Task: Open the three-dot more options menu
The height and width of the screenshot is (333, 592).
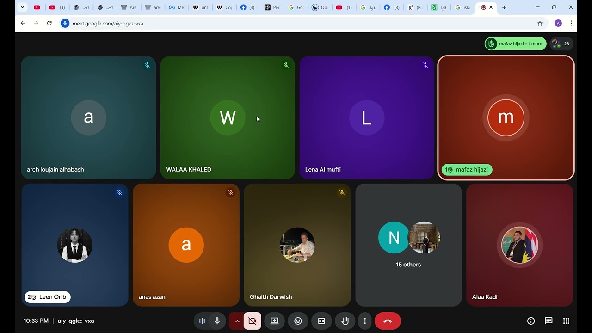Action: [x=365, y=321]
